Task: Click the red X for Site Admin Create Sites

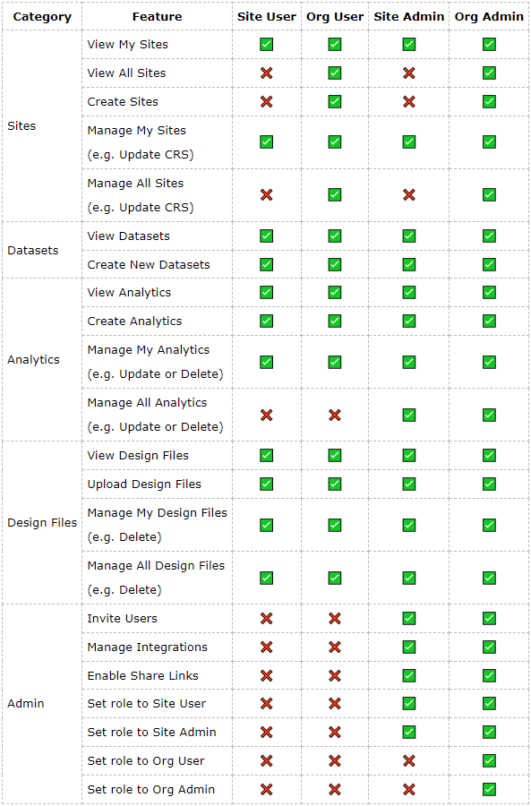Action: 408,102
